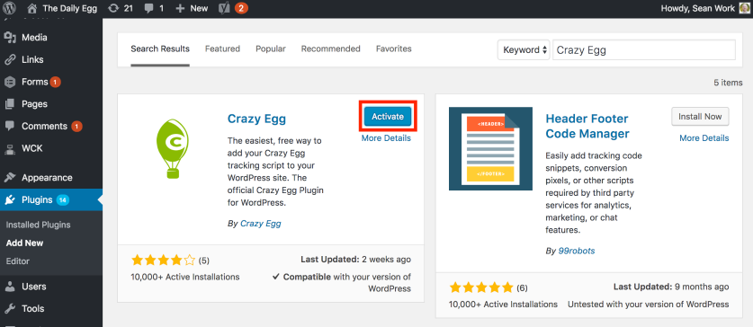Activate the Crazy Egg plugin
The image size is (753, 327).
388,117
